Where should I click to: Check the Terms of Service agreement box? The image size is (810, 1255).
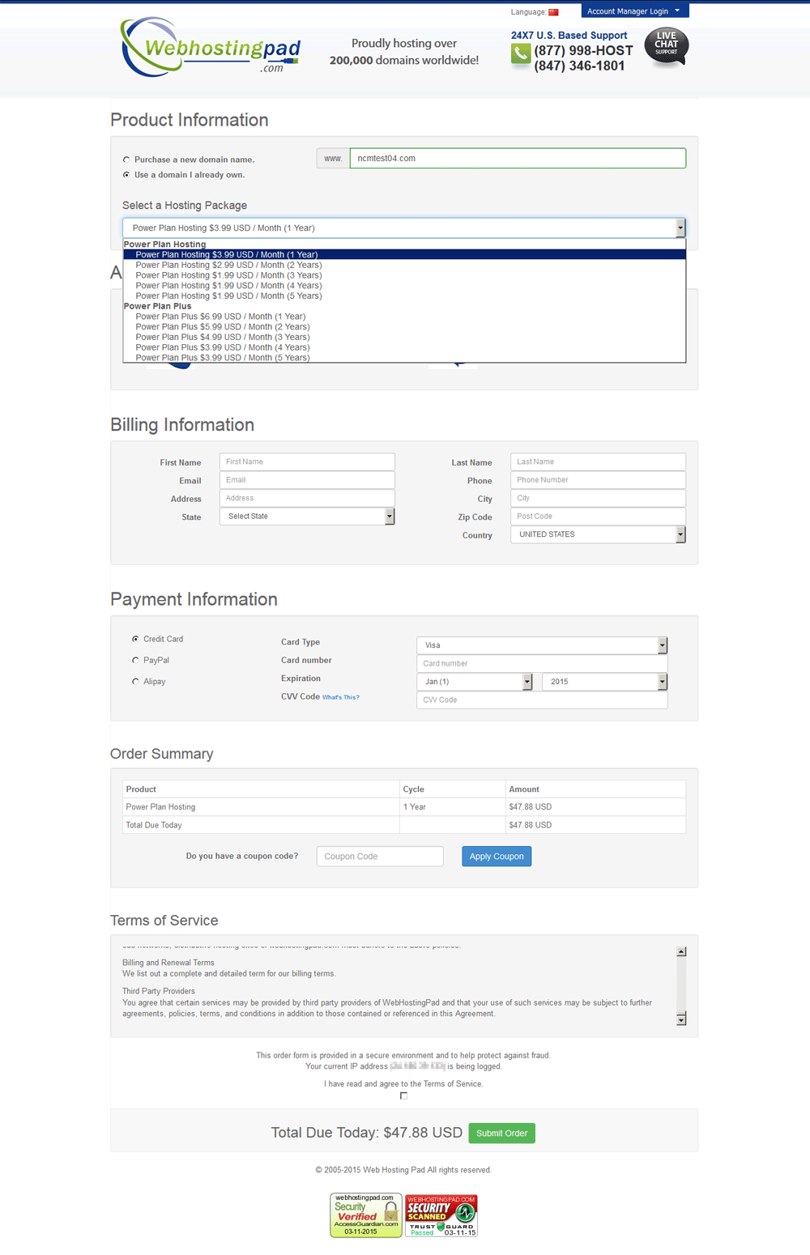pyautogui.click(x=403, y=1095)
